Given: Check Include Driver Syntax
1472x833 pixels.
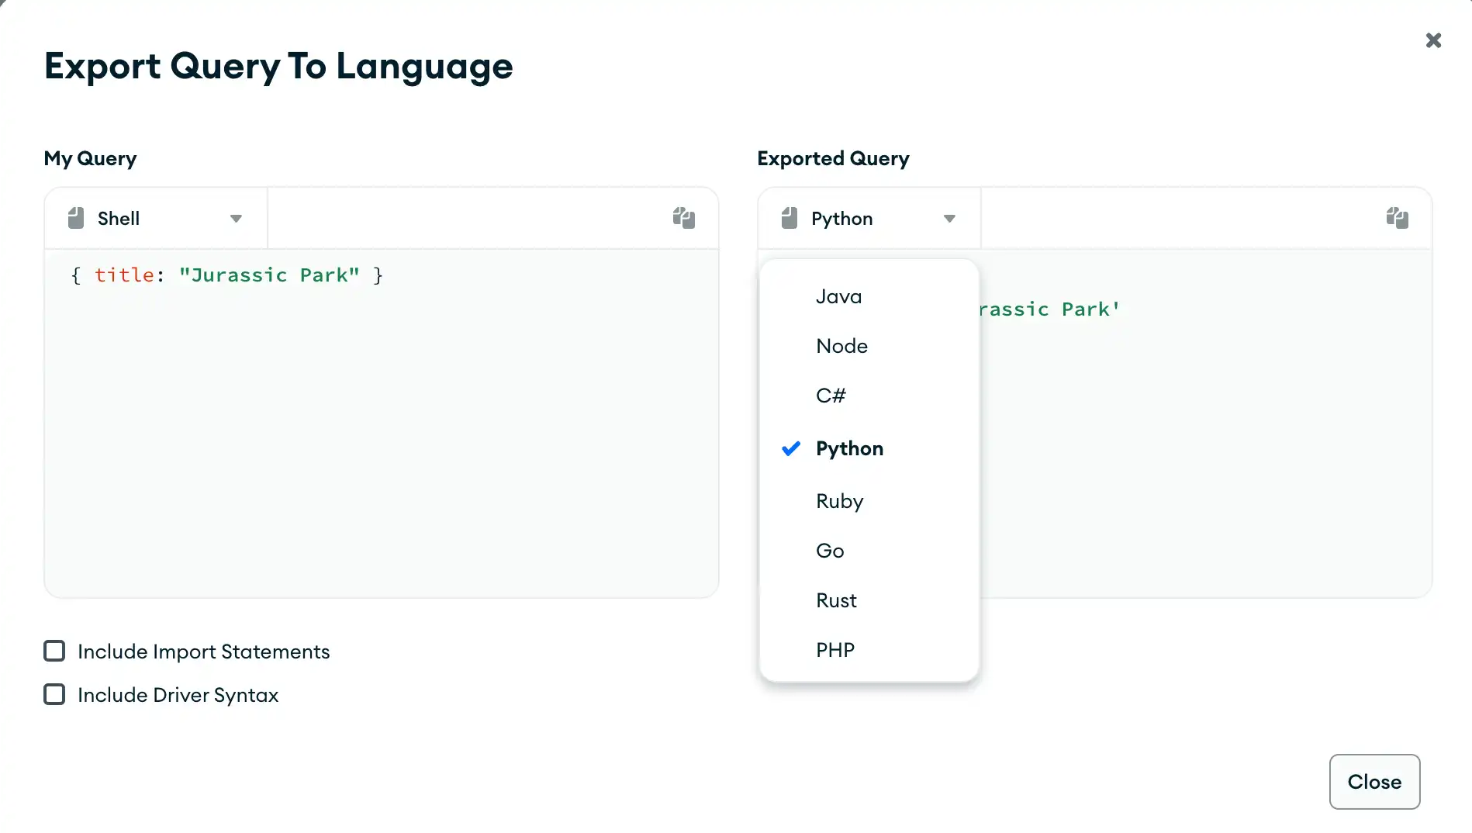Looking at the screenshot, I should click(54, 694).
